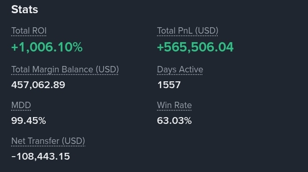Viewport: 308px width, 172px height.
Task: Select the +565,506.04 PnL value
Action: pos(195,47)
